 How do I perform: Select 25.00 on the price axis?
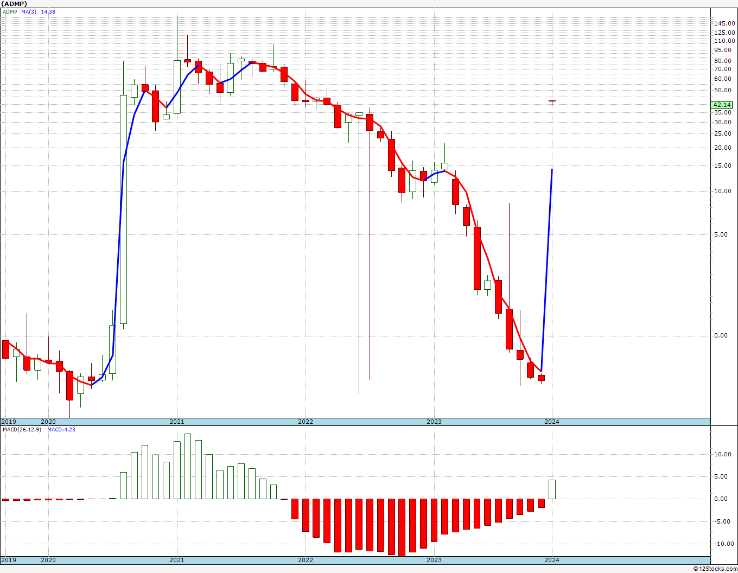[723, 133]
